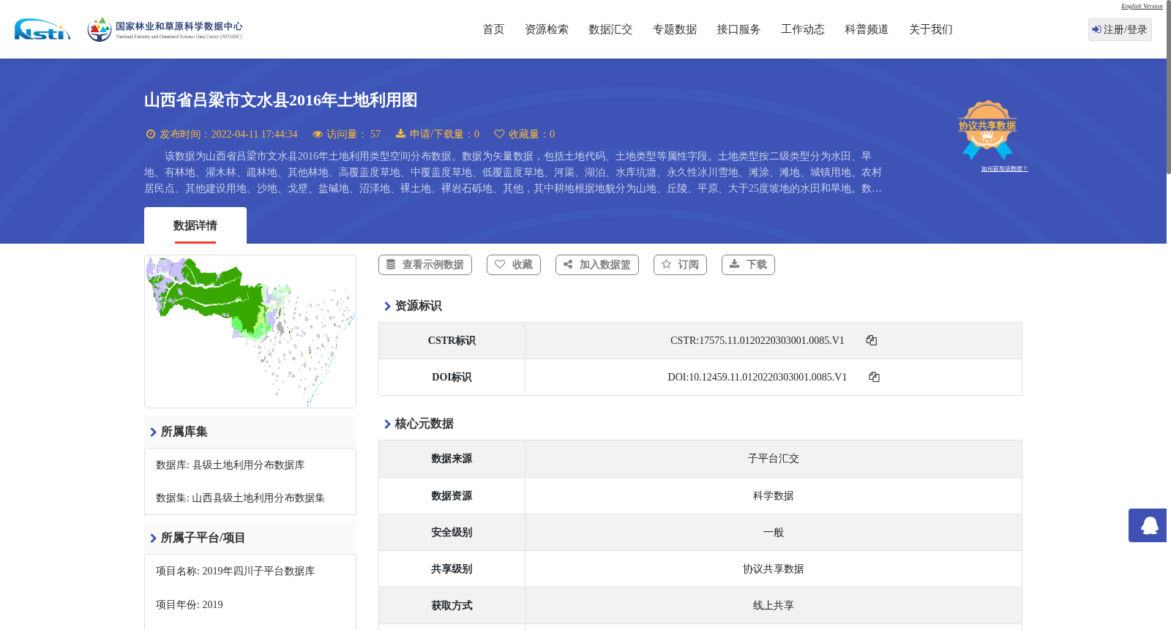Image resolution: width=1171 pixels, height=630 pixels.
Task: Click the download icon beside 申请/下载量
Action: tap(400, 133)
